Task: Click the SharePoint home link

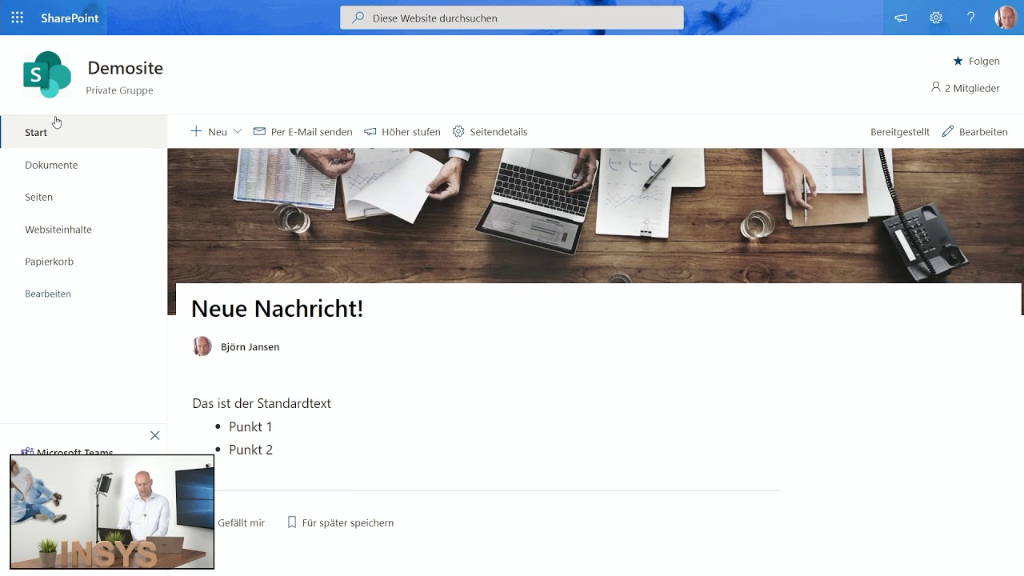Action: [x=70, y=18]
